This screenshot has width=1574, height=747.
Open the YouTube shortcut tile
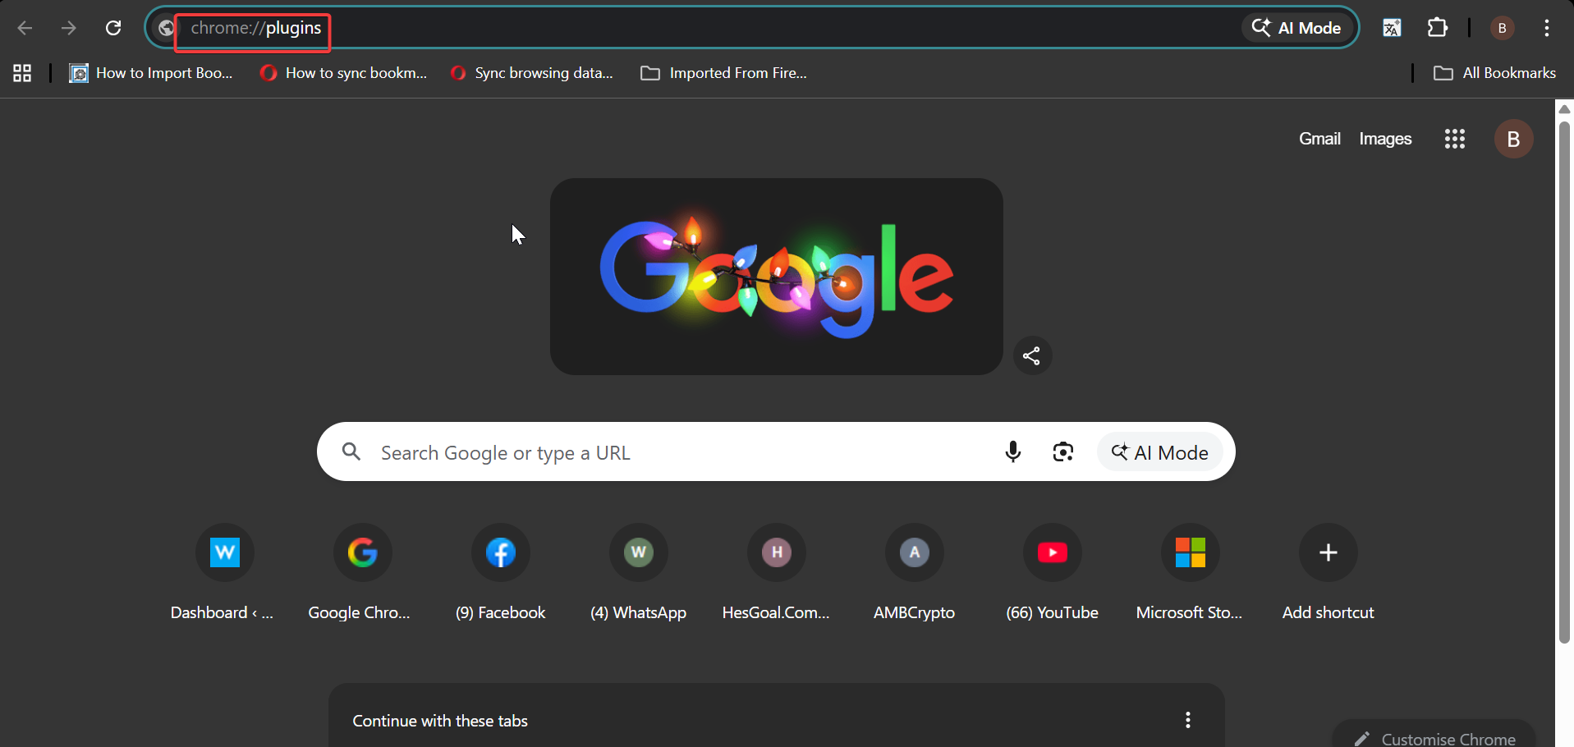(x=1052, y=572)
